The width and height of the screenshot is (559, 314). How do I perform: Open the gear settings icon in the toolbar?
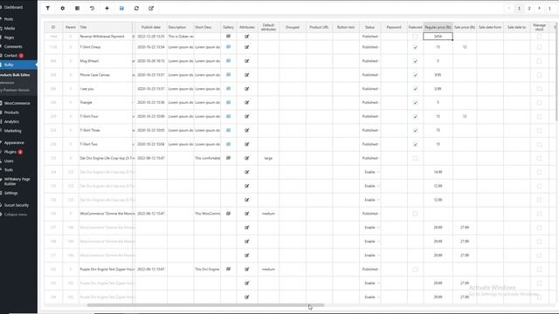62,8
